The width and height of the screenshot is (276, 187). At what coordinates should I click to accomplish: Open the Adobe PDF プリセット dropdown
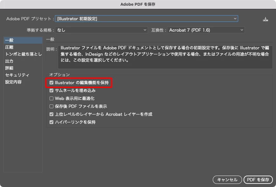pyautogui.click(x=146, y=19)
